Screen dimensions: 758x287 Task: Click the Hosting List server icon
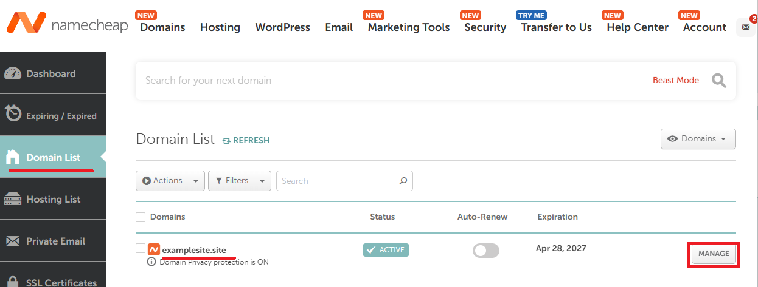coord(13,199)
